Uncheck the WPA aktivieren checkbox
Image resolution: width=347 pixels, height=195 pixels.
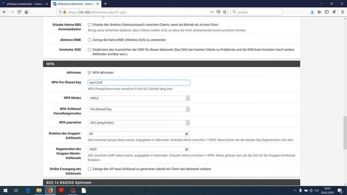click(x=89, y=73)
